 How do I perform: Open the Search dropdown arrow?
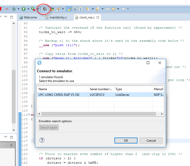[x=63, y=9]
